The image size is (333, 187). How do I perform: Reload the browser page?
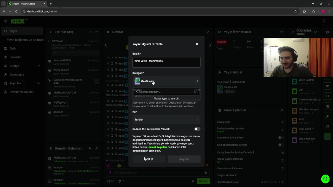(x=16, y=11)
